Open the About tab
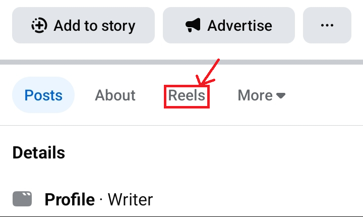The height and width of the screenshot is (217, 363). coord(115,95)
